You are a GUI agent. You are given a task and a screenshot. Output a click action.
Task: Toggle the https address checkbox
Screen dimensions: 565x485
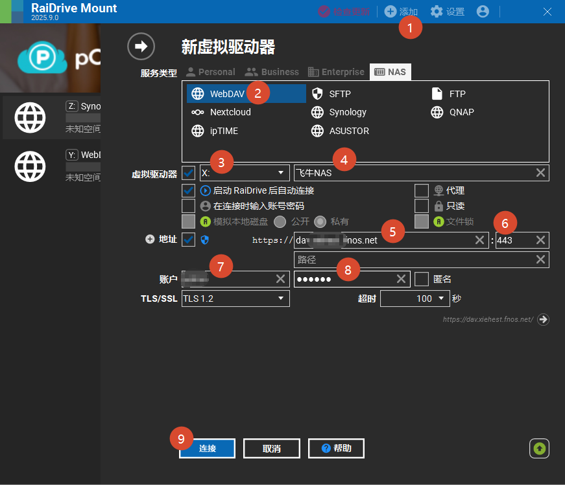point(189,240)
